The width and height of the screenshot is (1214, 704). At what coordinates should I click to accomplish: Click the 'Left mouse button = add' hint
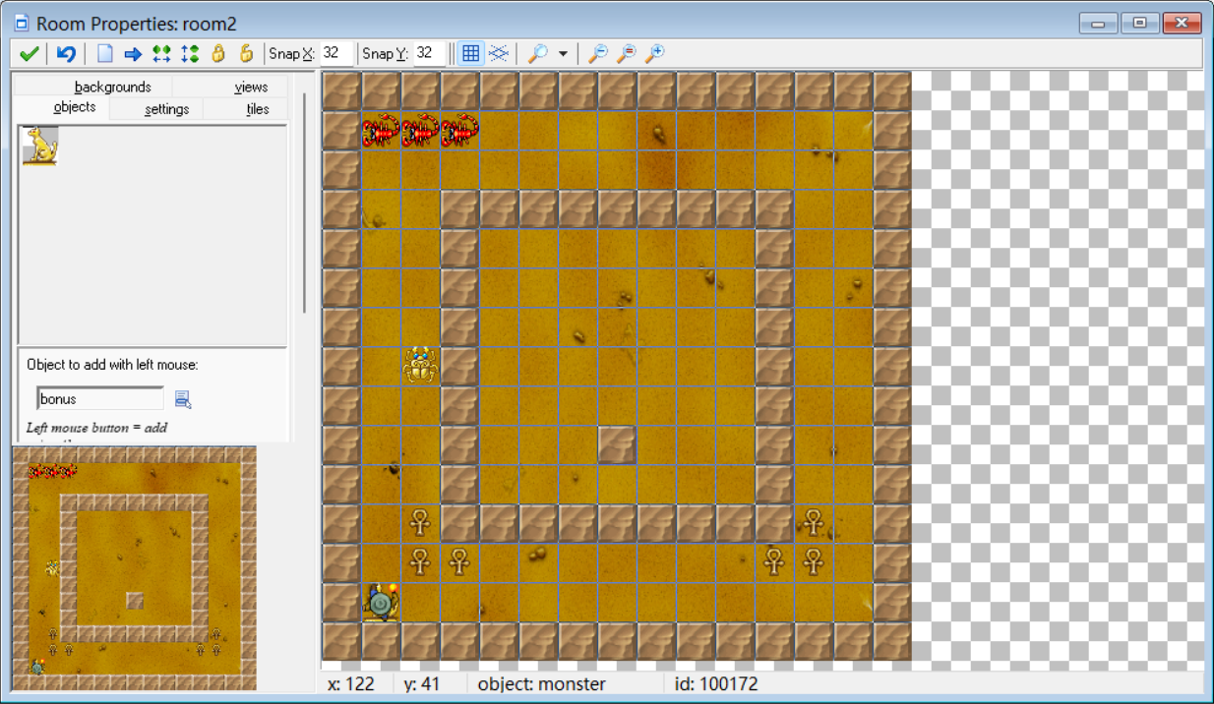[x=96, y=428]
